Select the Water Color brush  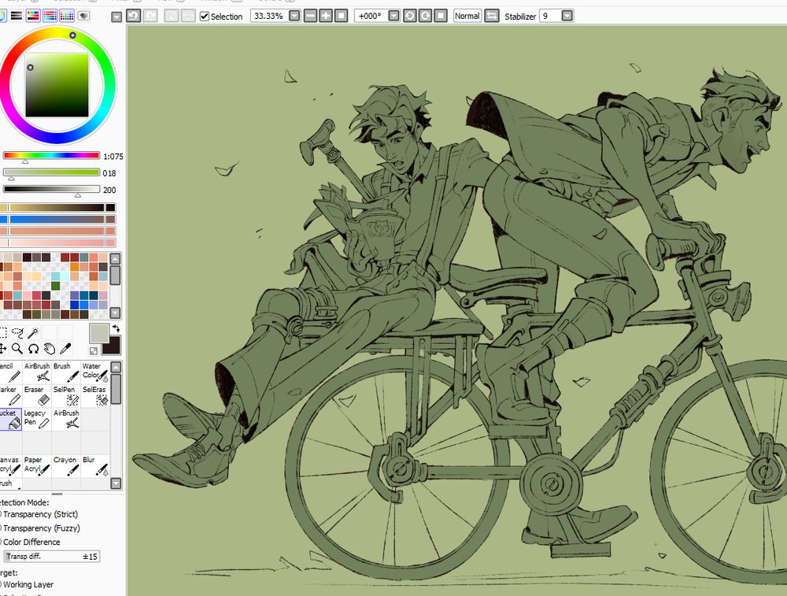(95, 372)
